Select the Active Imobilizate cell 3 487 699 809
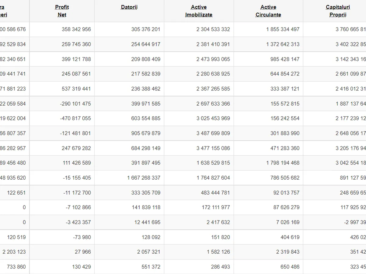Viewport: 366px width, 274px height. 213,133
